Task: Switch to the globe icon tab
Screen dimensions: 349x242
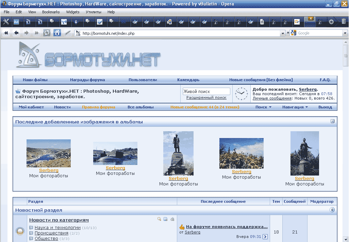Action: (64, 21)
